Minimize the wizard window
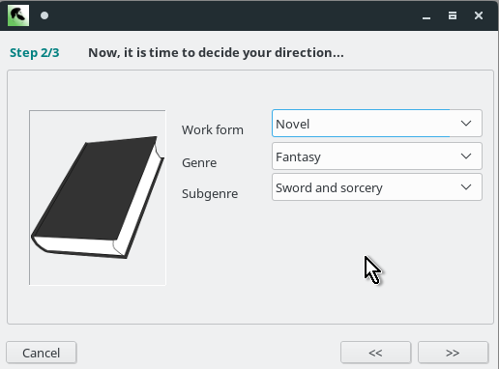This screenshot has height=369, width=499. [426, 15]
